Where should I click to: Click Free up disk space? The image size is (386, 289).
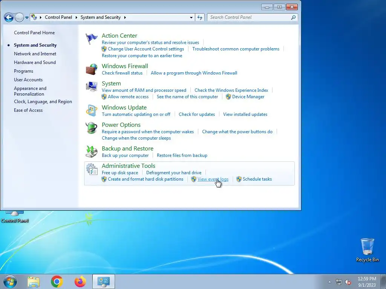point(120,173)
